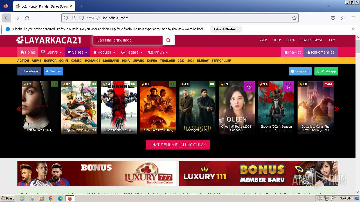The width and height of the screenshot is (360, 202).
Task: Open the Immaculate (2024) poster
Action: click(40, 108)
